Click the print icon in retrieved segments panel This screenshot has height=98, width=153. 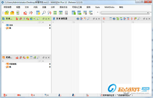click(x=114, y=19)
